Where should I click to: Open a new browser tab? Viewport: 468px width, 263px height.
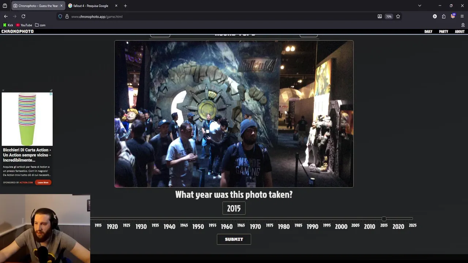[125, 6]
